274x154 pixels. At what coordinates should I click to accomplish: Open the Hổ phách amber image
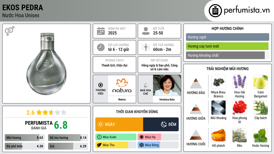218,135
